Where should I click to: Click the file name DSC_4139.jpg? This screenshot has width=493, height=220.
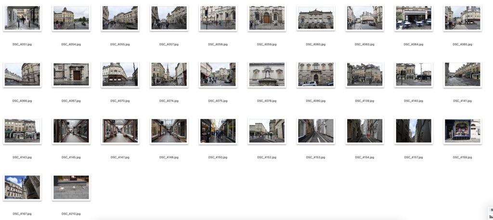(x=364, y=101)
